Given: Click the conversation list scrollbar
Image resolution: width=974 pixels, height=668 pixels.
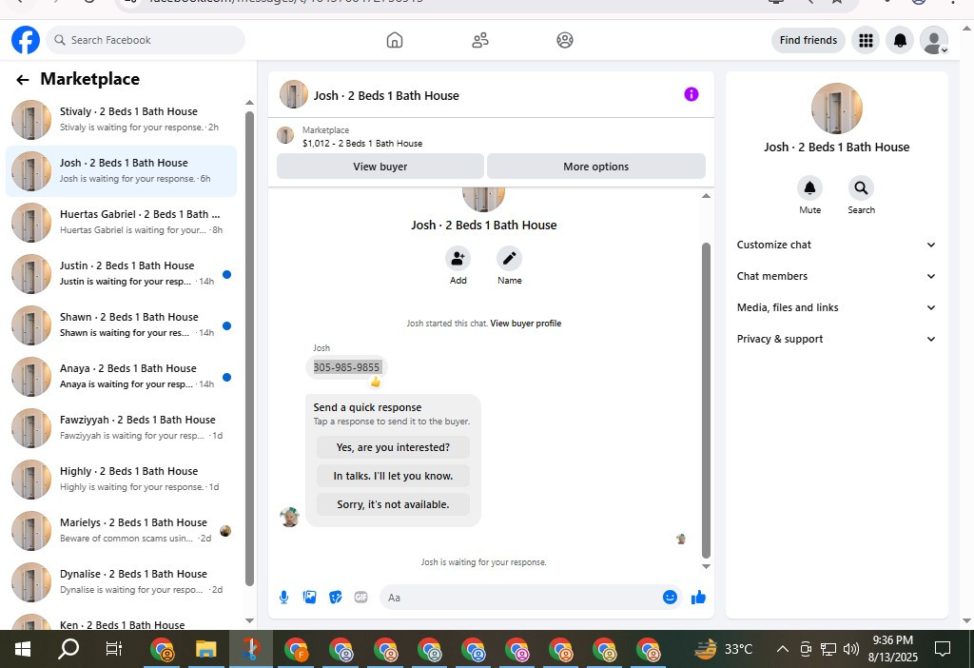Looking at the screenshot, I should [250, 348].
